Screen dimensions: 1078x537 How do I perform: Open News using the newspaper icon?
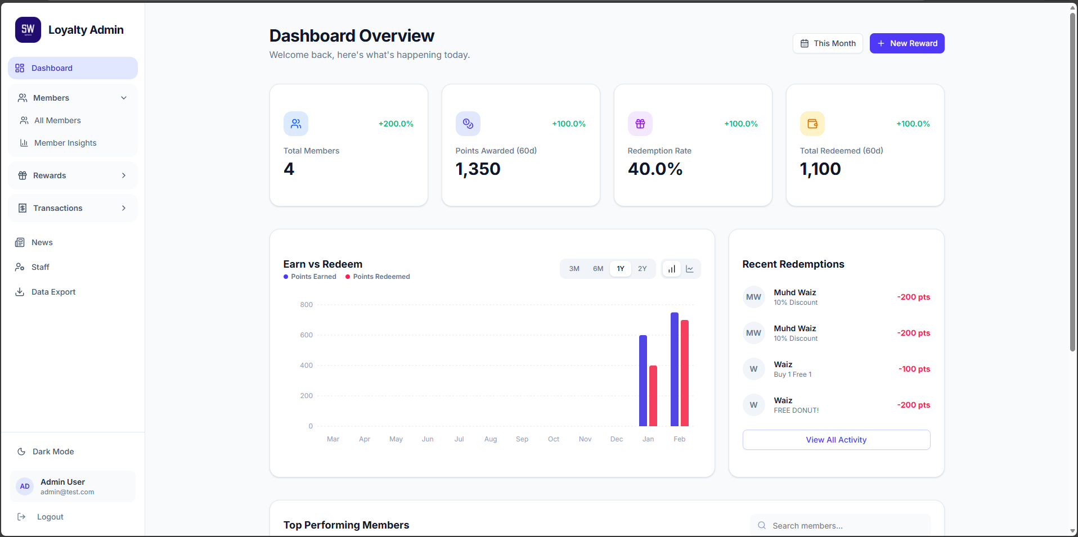point(20,242)
